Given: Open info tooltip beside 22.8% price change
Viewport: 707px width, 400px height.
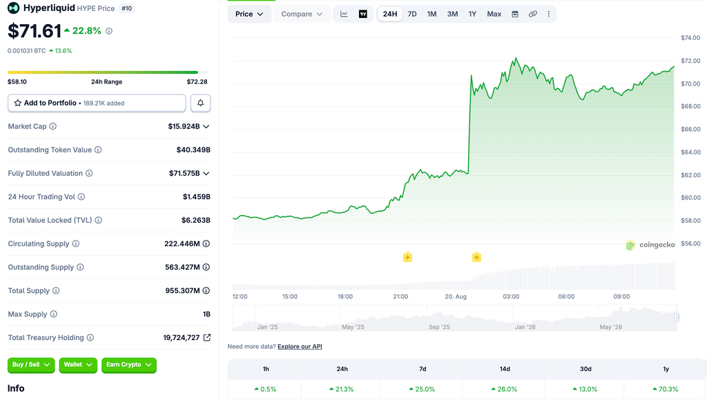Looking at the screenshot, I should pos(109,31).
